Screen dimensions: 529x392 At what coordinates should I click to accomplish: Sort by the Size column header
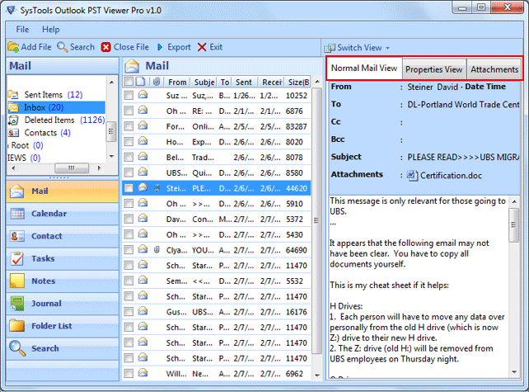(298, 83)
